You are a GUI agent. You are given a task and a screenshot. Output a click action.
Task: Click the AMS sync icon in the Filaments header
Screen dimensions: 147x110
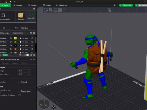[x=31, y=33]
